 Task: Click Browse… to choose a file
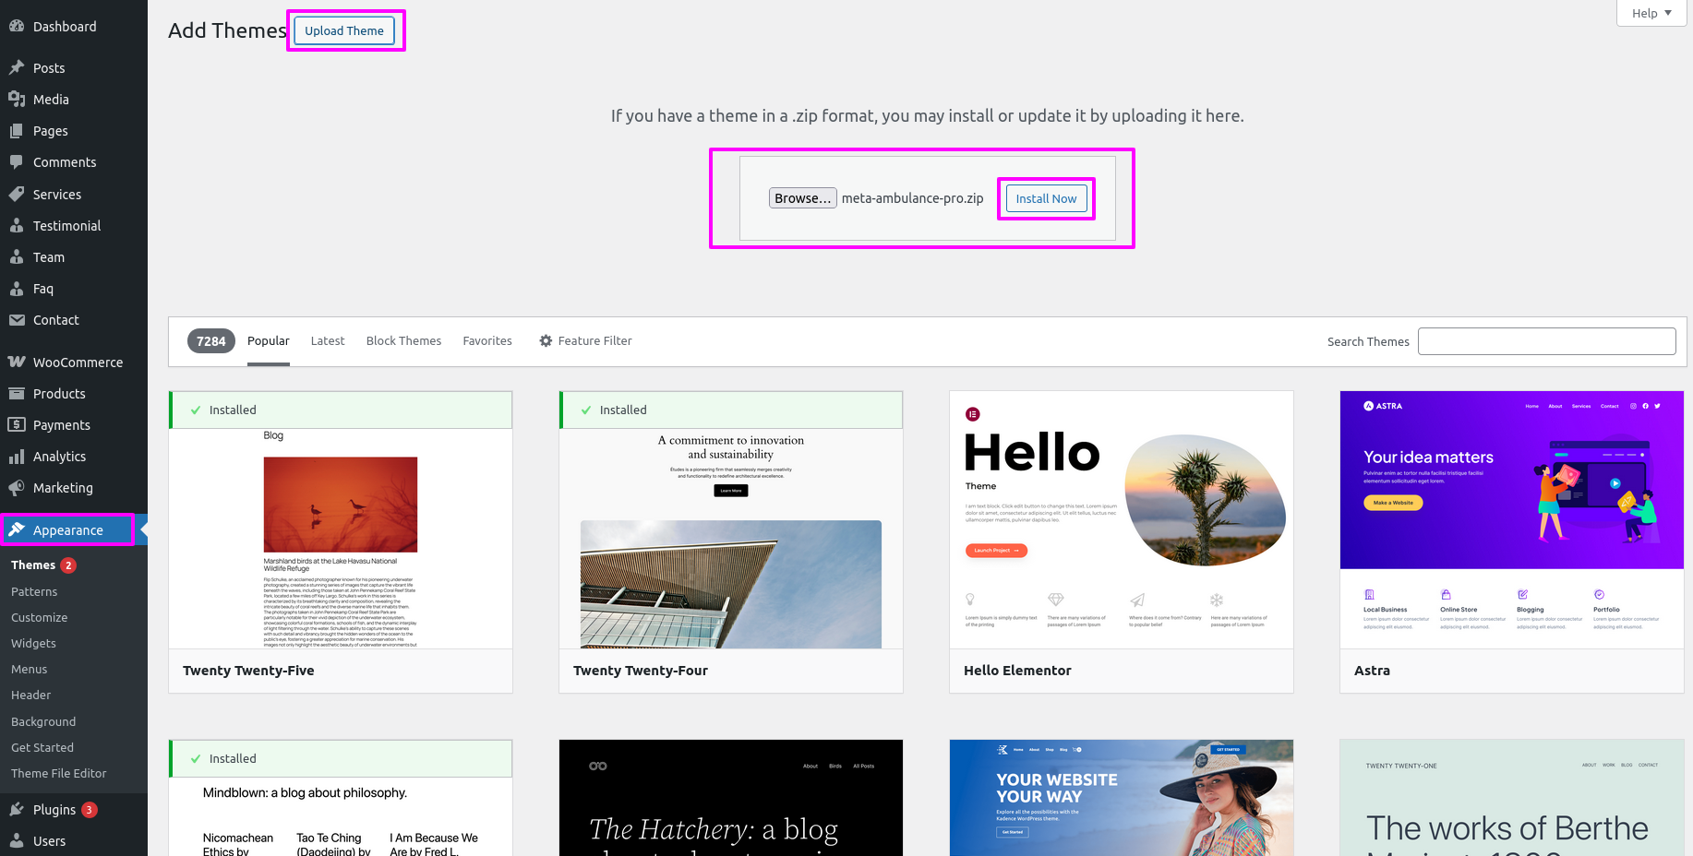pyautogui.click(x=803, y=198)
